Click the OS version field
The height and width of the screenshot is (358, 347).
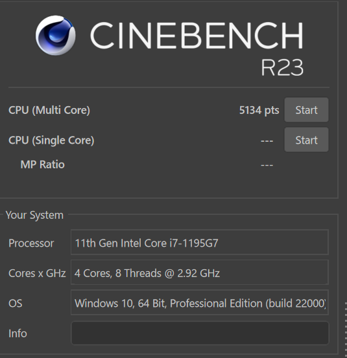tap(200, 303)
